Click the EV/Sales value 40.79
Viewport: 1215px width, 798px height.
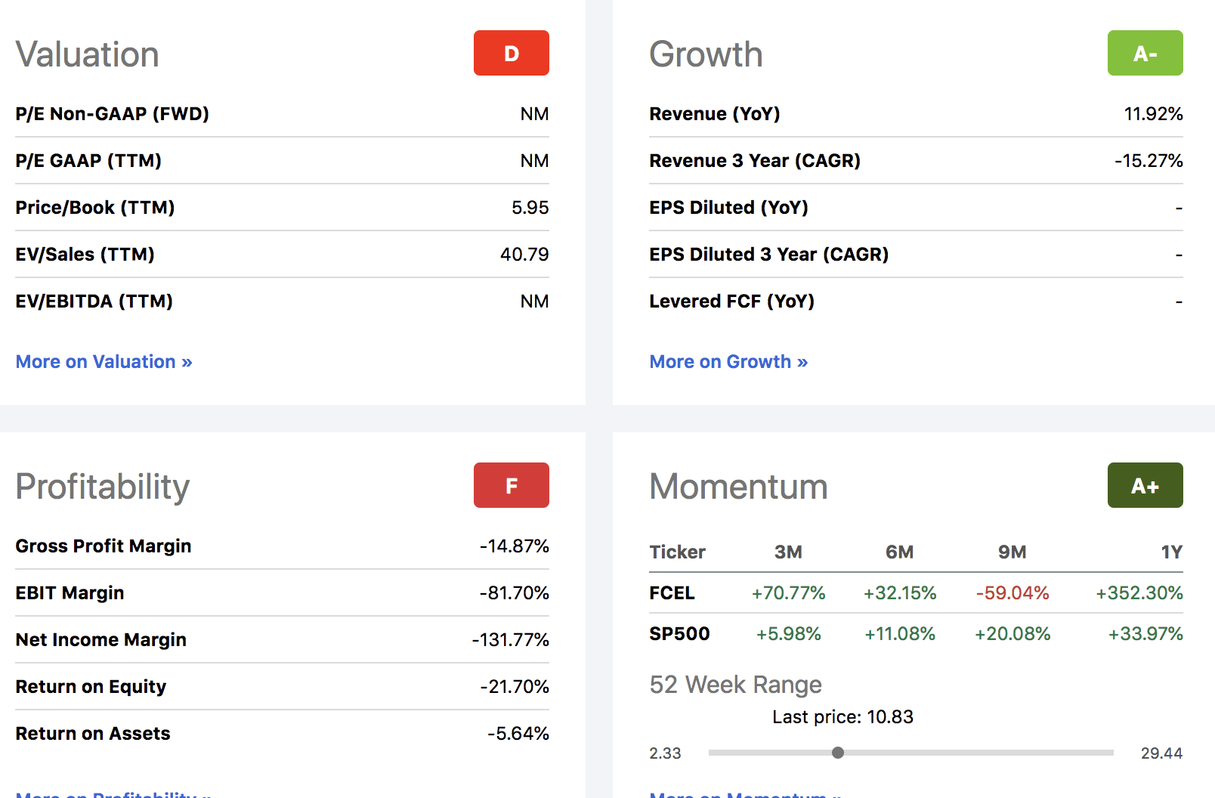[x=524, y=255]
